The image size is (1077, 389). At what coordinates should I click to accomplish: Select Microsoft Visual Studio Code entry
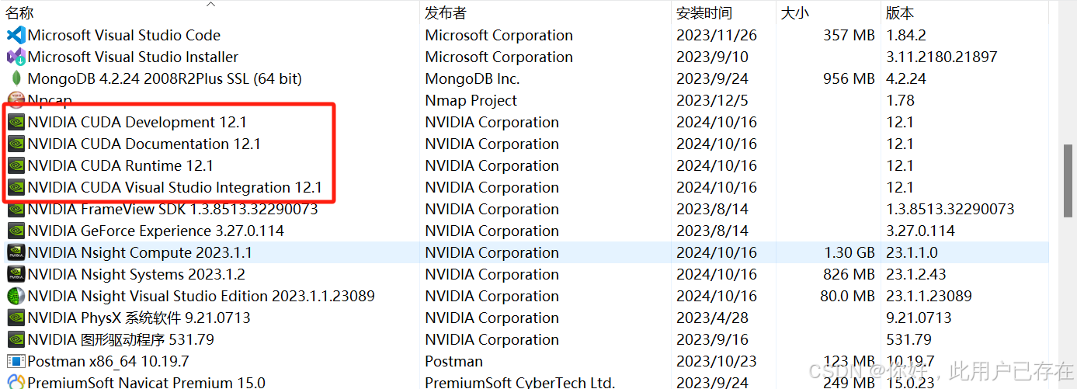click(124, 35)
